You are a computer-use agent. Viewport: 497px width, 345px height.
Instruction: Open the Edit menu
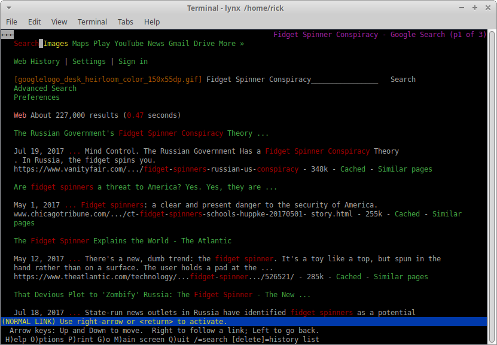click(35, 22)
